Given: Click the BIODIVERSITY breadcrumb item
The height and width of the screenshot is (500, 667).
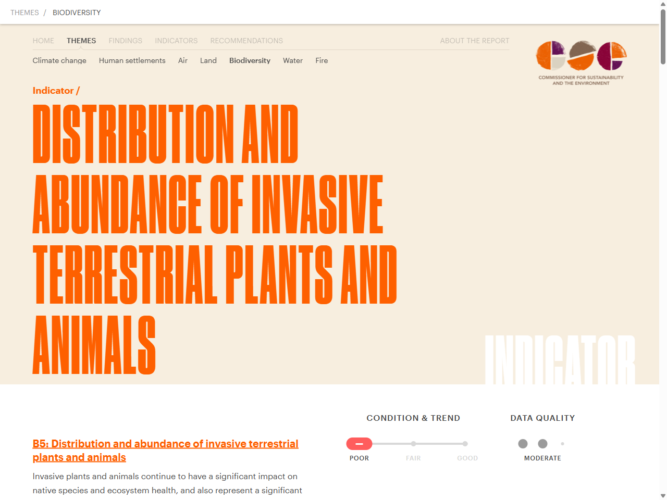Looking at the screenshot, I should coord(77,12).
